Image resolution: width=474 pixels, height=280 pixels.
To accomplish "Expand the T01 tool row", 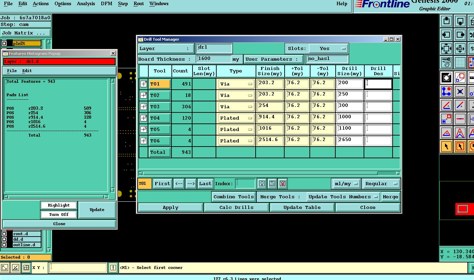I will click(x=144, y=84).
